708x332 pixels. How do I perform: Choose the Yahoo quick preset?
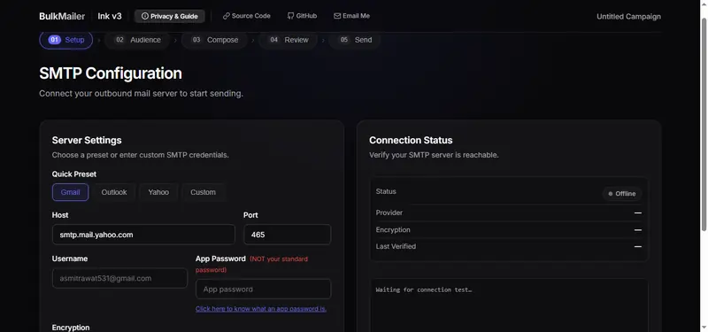coord(158,192)
